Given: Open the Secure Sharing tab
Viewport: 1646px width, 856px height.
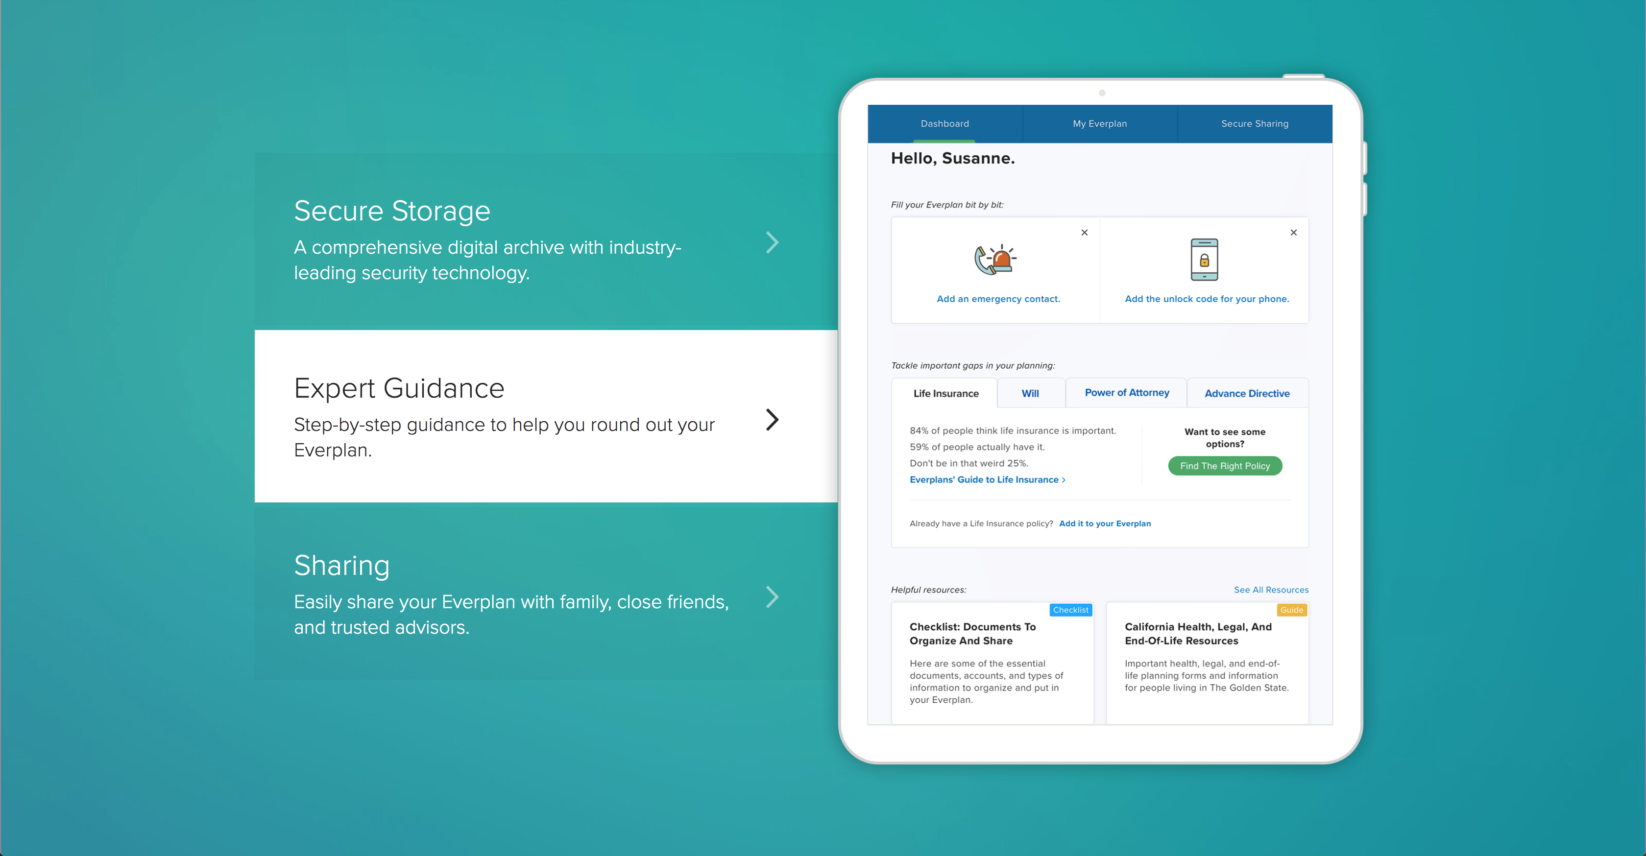Looking at the screenshot, I should coord(1254,123).
